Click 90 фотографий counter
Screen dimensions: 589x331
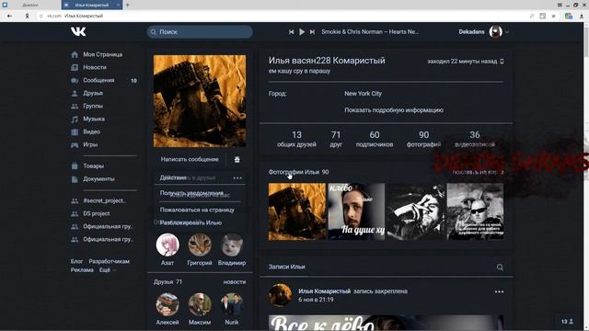423,139
